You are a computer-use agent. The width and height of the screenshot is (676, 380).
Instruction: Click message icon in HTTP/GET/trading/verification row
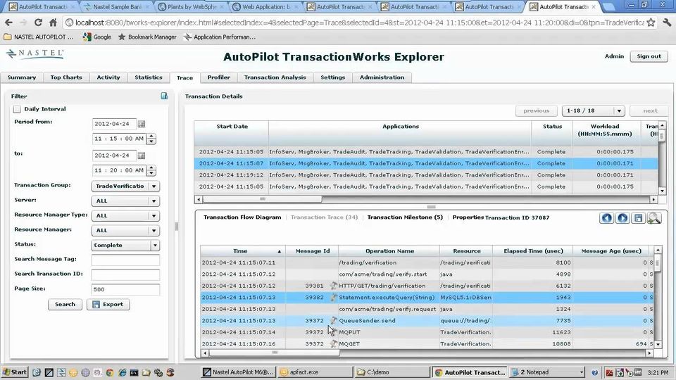coord(333,286)
